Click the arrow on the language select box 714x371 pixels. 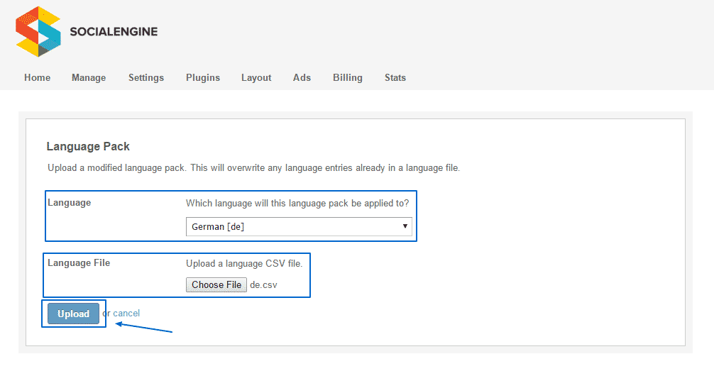(405, 227)
